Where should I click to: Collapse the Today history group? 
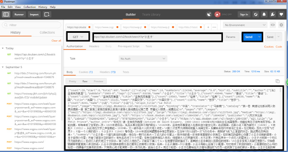pos(3,48)
